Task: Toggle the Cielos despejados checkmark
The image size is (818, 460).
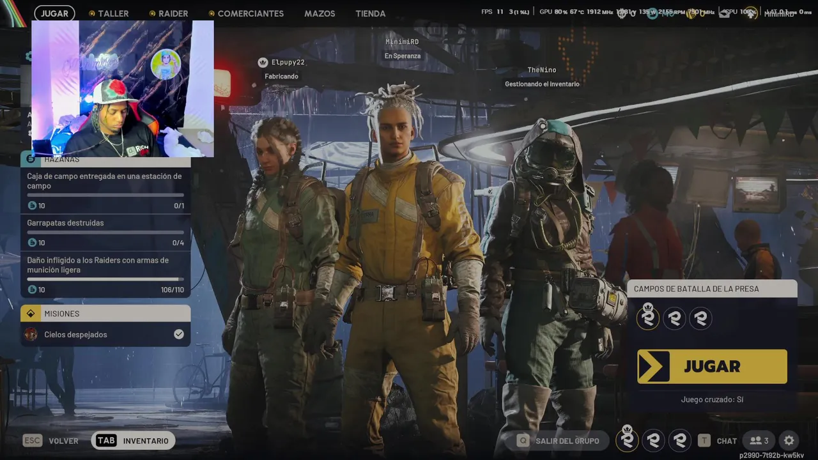Action: (x=179, y=334)
